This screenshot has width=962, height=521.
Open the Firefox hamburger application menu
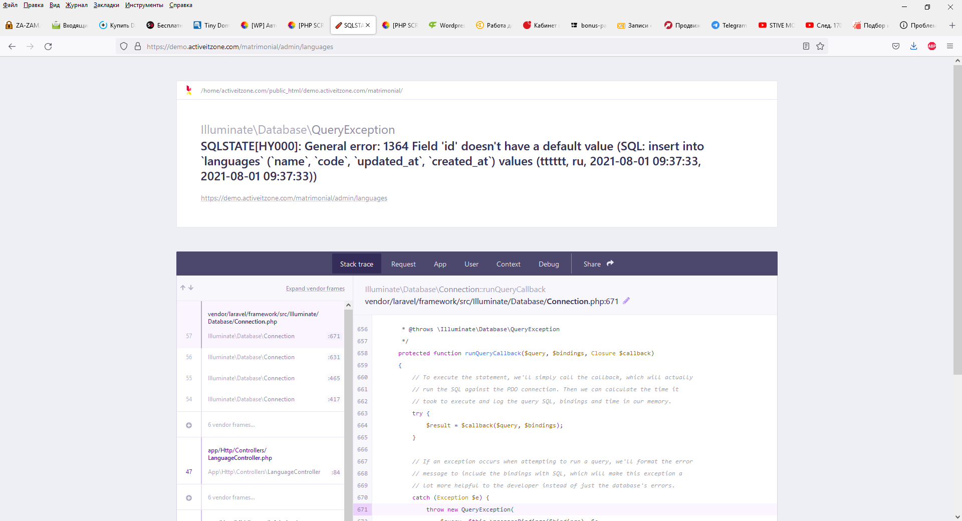(949, 47)
